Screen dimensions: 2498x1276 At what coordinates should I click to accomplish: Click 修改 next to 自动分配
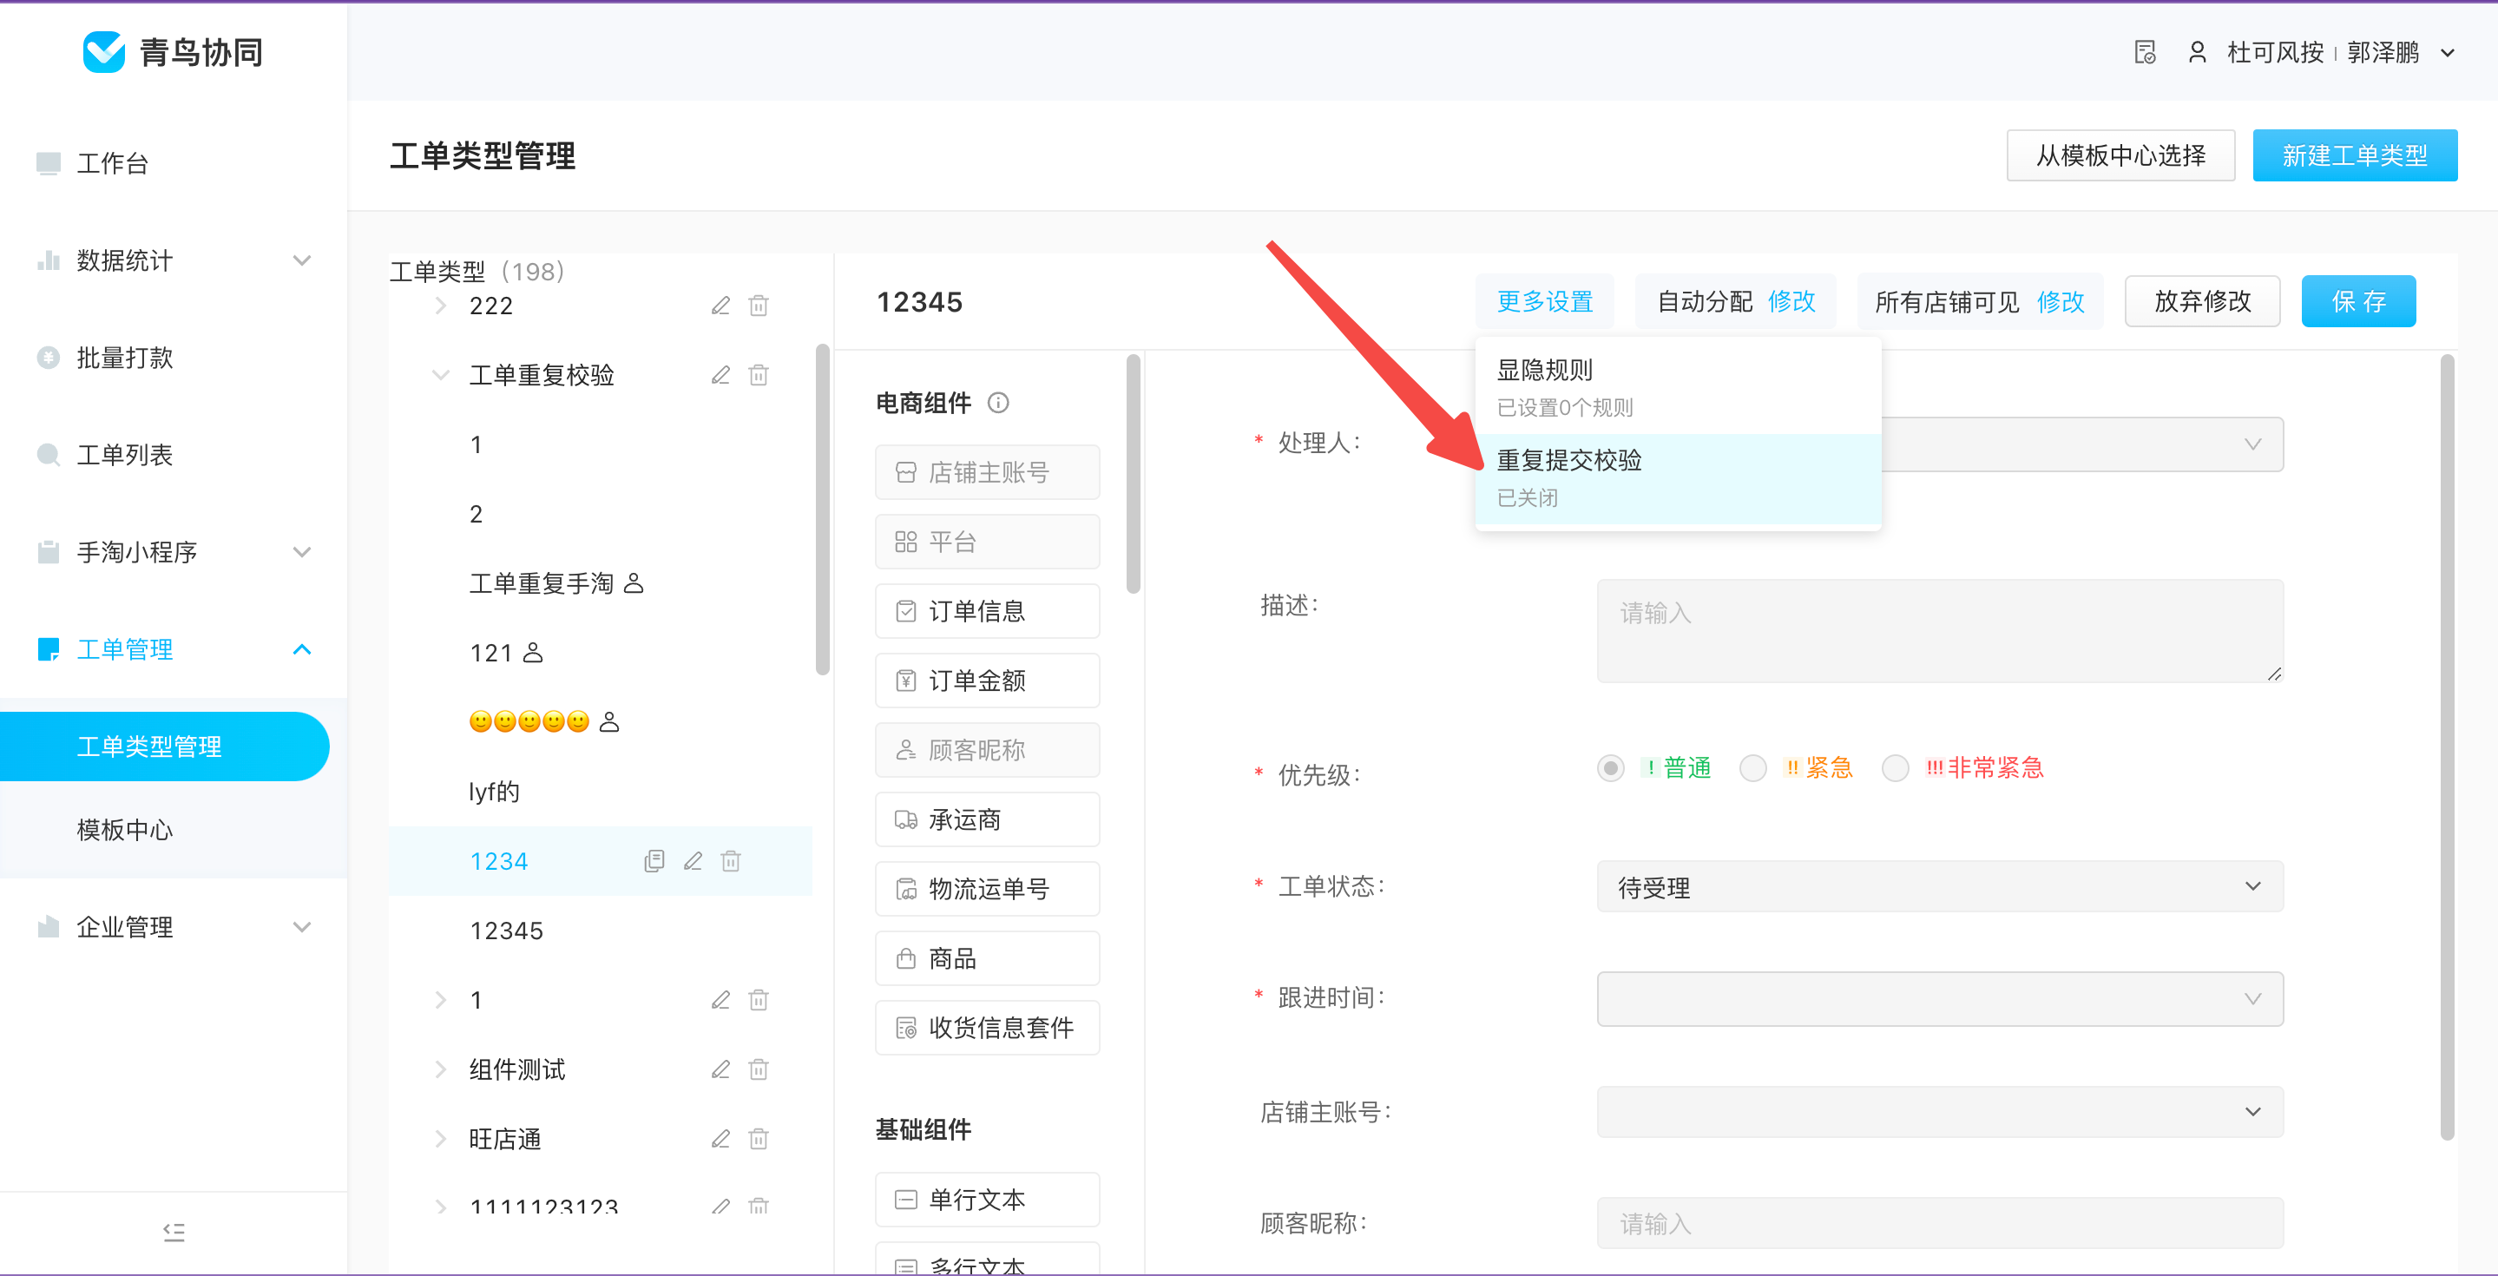[1791, 300]
